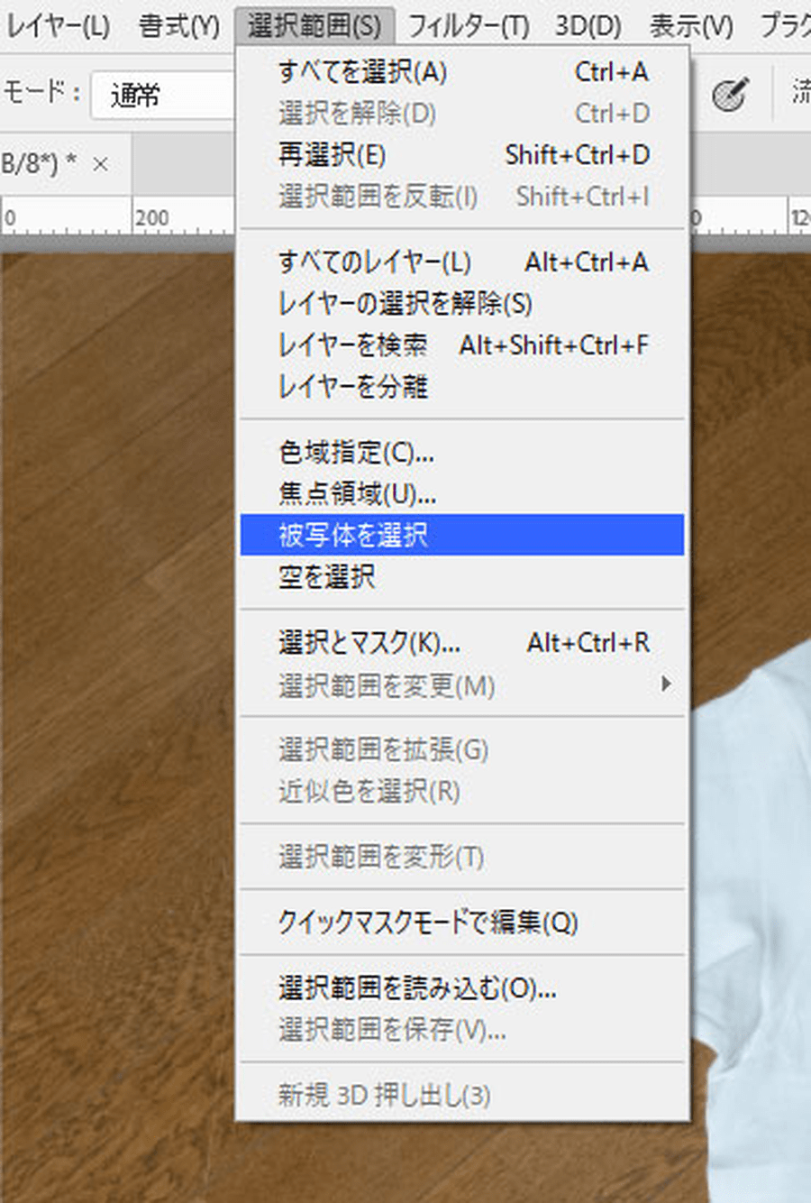Open 選択範囲を読み込む(O)... dialog
Screen dimensions: 811x1203
click(x=462, y=988)
